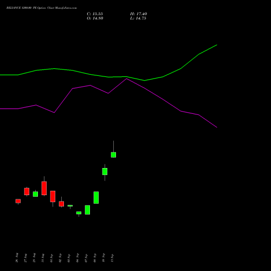Click the 11 Sep date label
This screenshot has width=271, height=271.
pos(112,257)
